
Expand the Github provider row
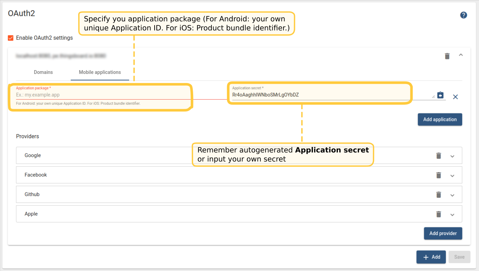tap(452, 195)
